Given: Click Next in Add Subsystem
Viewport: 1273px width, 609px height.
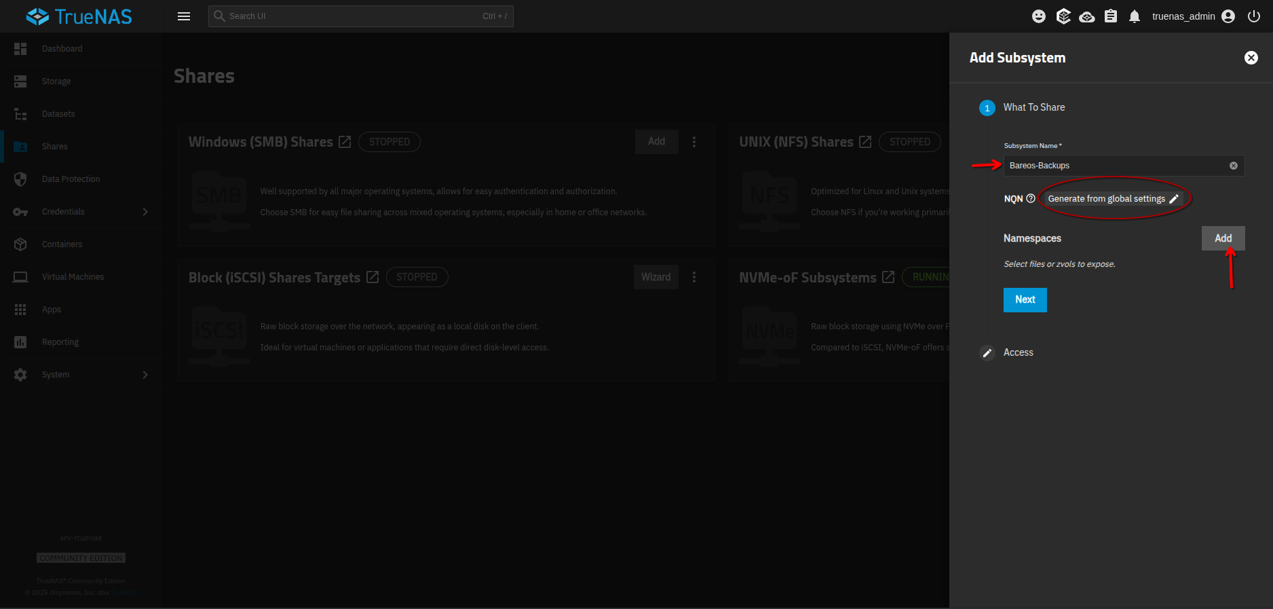Looking at the screenshot, I should pos(1025,300).
